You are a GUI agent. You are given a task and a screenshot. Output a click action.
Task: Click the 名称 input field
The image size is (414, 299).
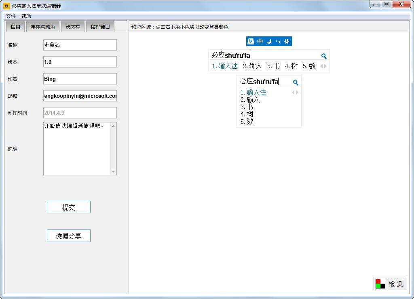coord(80,45)
